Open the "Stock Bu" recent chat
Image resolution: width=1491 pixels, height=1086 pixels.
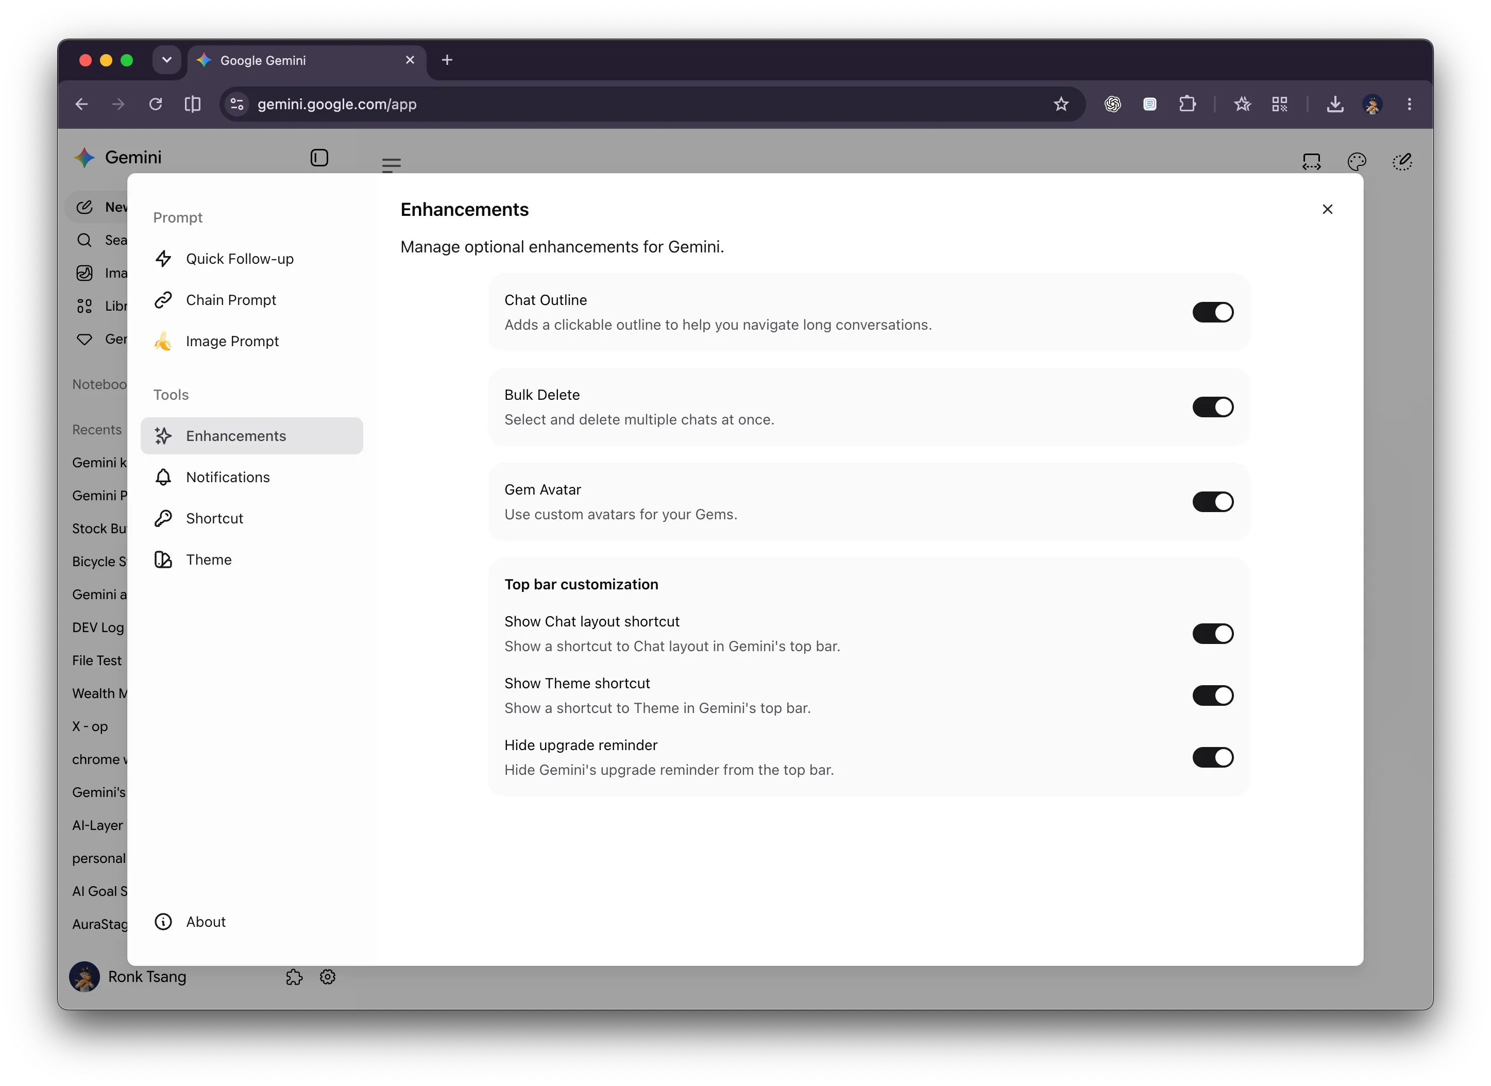tap(99, 529)
